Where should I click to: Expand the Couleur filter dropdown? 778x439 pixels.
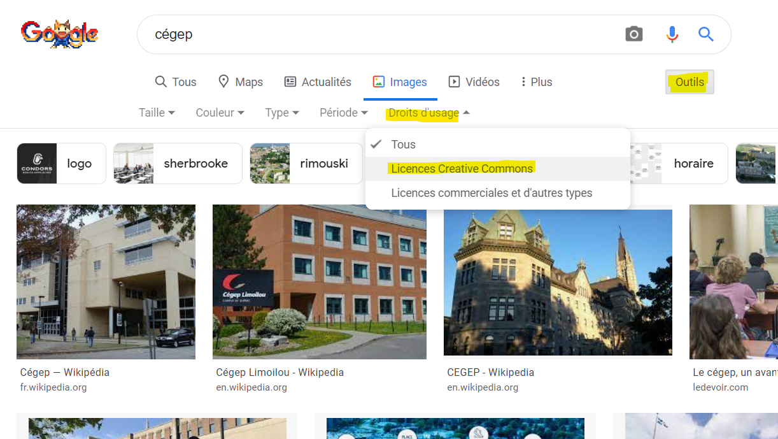tap(220, 113)
